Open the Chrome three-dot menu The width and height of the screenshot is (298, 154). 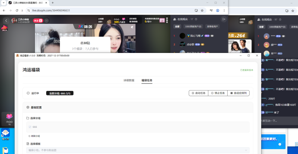point(224,10)
